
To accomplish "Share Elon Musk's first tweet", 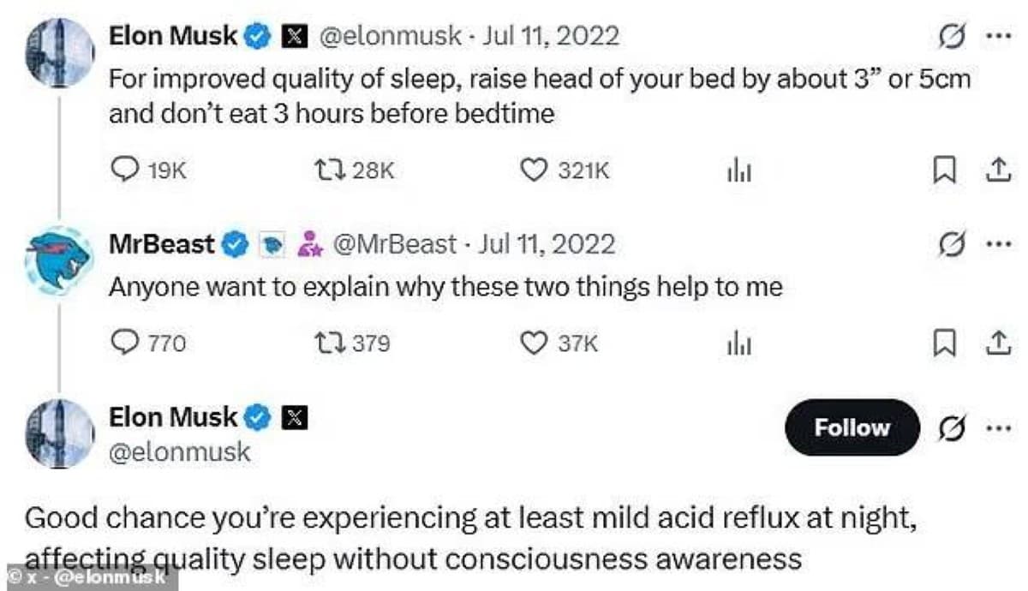I will click(x=995, y=171).
